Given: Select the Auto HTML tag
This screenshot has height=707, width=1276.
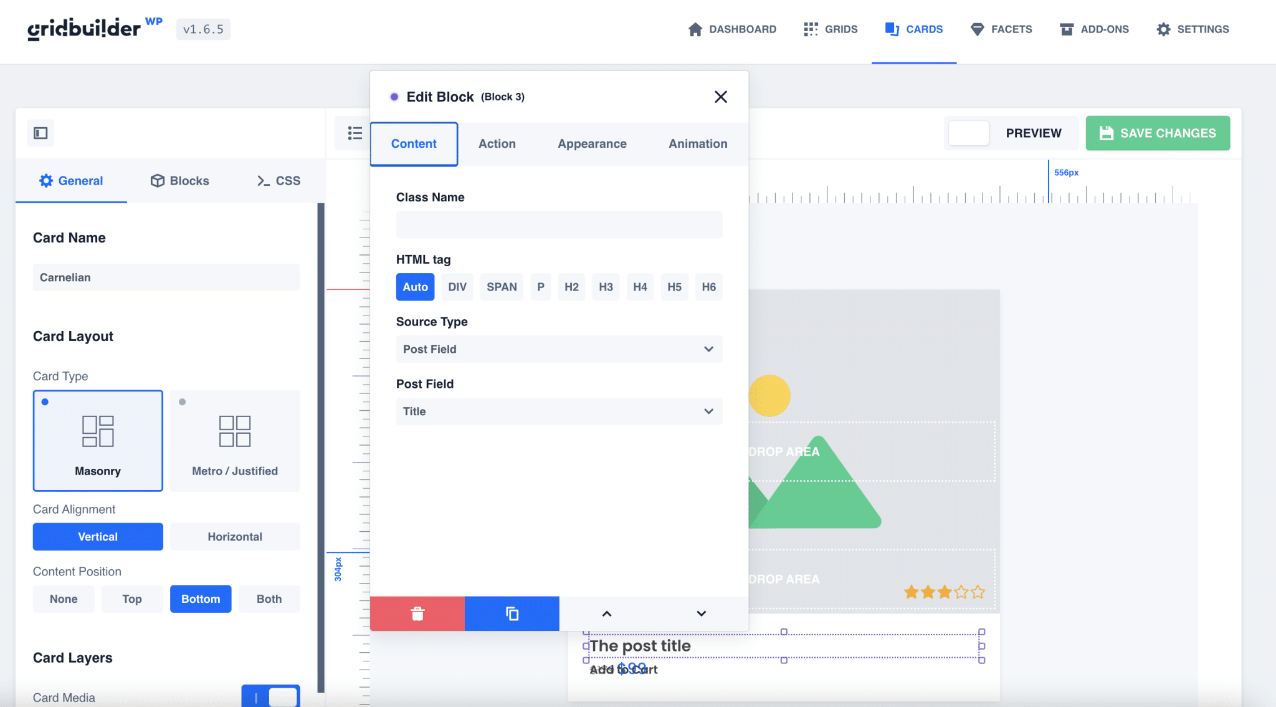Looking at the screenshot, I should [x=415, y=287].
